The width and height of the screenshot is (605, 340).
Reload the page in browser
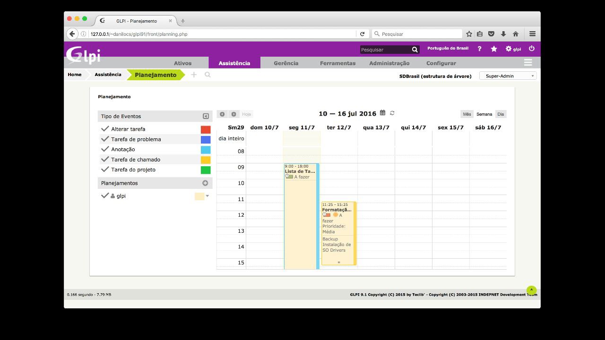coord(362,34)
